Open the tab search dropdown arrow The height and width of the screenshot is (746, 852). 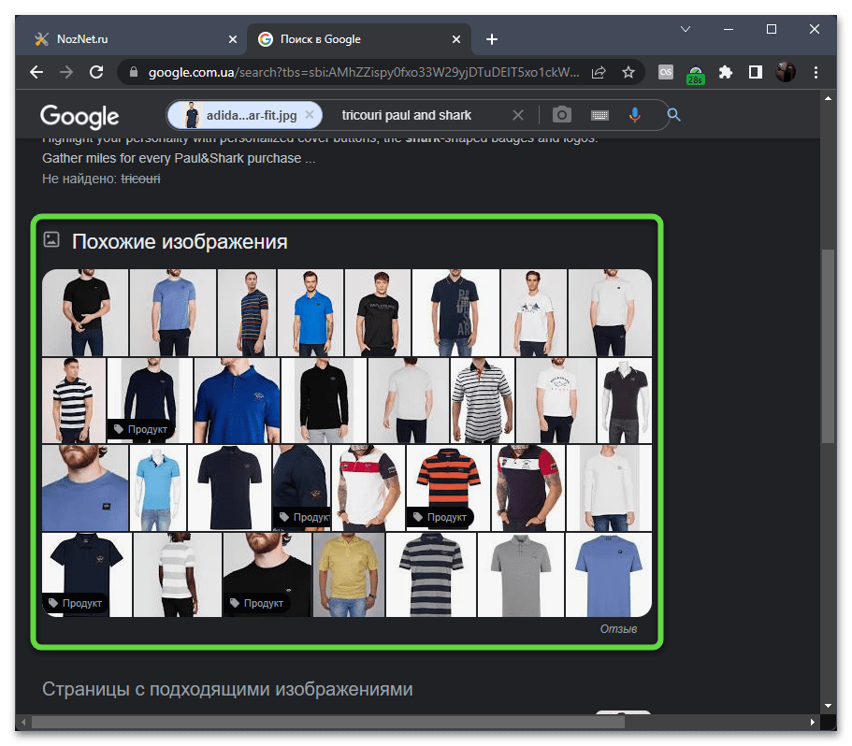(686, 29)
